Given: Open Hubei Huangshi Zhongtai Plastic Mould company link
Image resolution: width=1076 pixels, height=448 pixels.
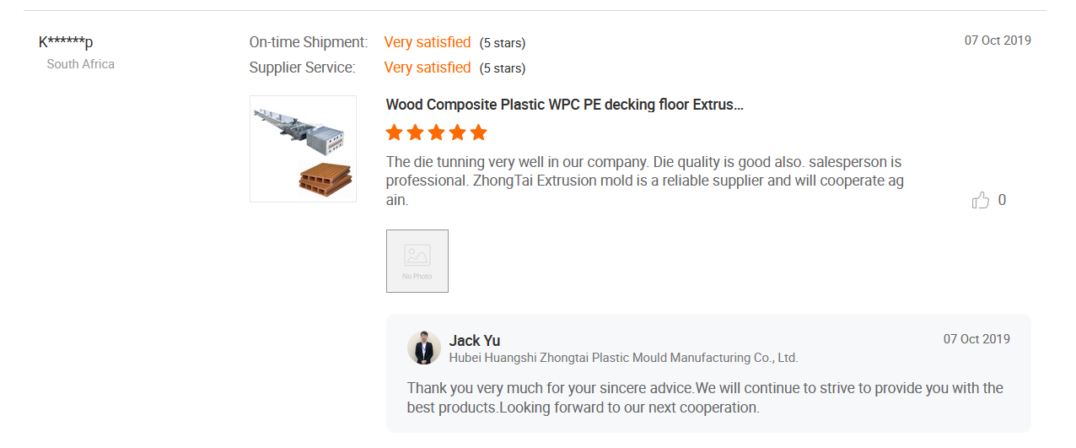Looking at the screenshot, I should pyautogui.click(x=623, y=358).
